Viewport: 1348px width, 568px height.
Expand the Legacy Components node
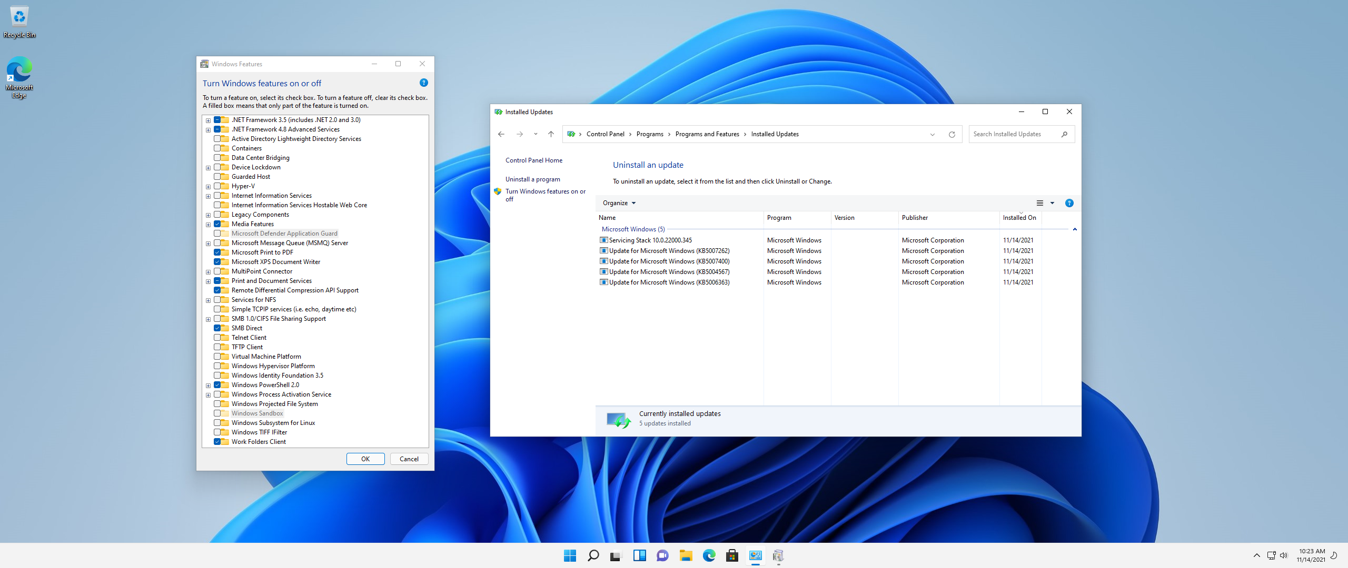pos(208,215)
